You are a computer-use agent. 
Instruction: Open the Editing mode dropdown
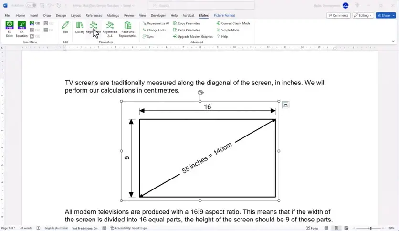[363, 16]
